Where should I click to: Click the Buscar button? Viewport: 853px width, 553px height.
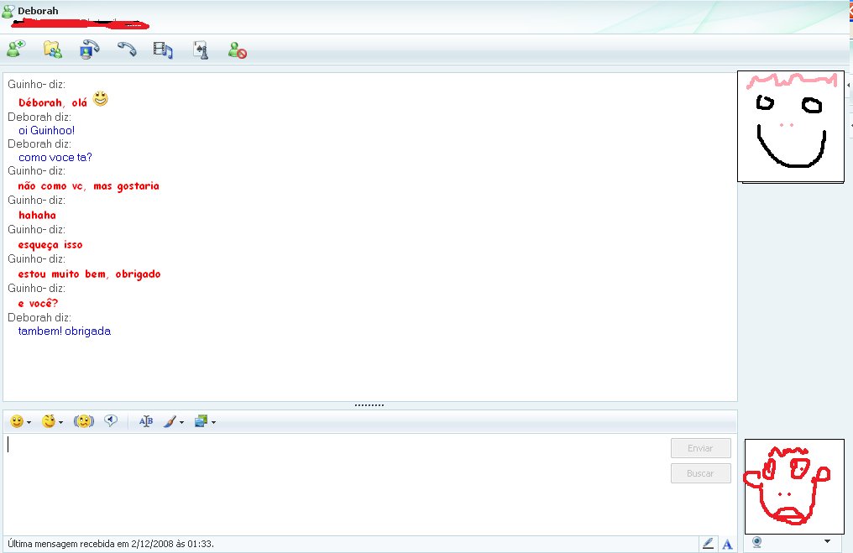[701, 473]
